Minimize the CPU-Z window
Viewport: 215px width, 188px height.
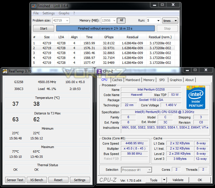[187, 70]
